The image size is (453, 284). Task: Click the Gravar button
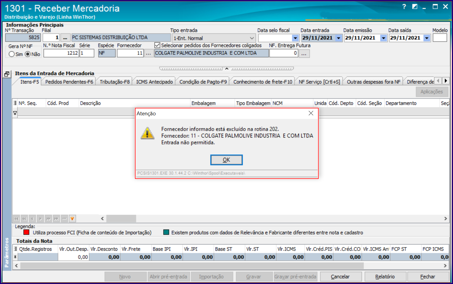(254, 277)
